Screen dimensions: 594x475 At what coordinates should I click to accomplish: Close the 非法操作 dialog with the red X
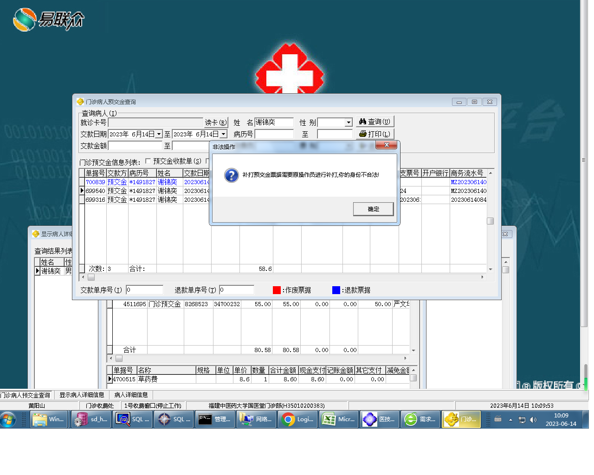pos(386,145)
